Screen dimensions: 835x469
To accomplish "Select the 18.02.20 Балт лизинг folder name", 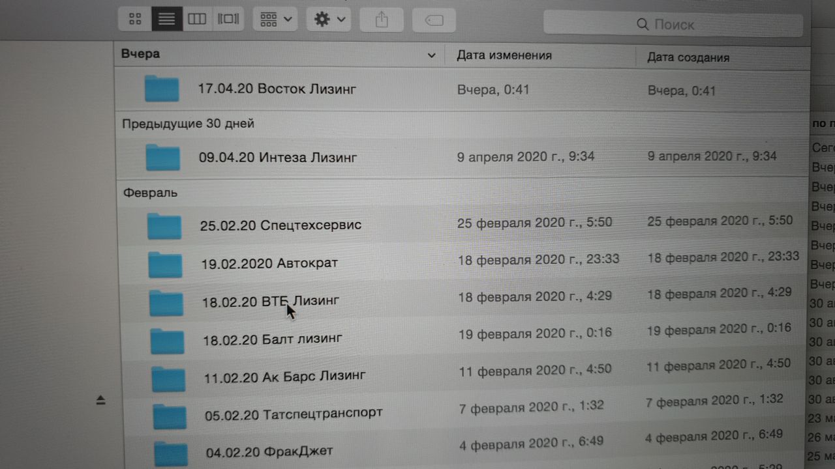I will point(273,339).
